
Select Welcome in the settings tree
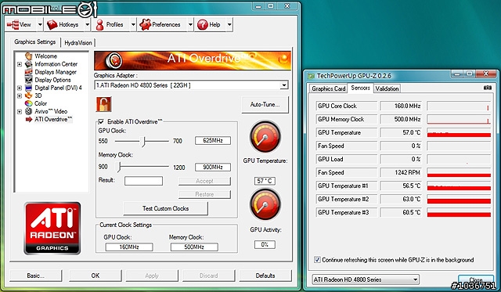[45, 56]
